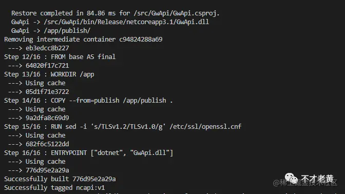The width and height of the screenshot is (345, 194).
Task: Click the hash 9a2dfa8c69d9
Action: (47, 118)
